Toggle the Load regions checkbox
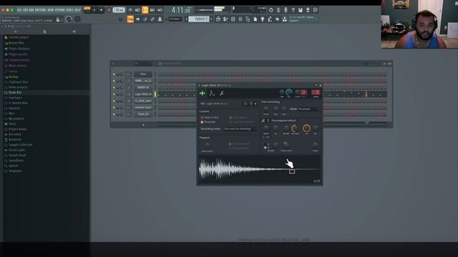The image size is (458, 257). click(x=230, y=117)
